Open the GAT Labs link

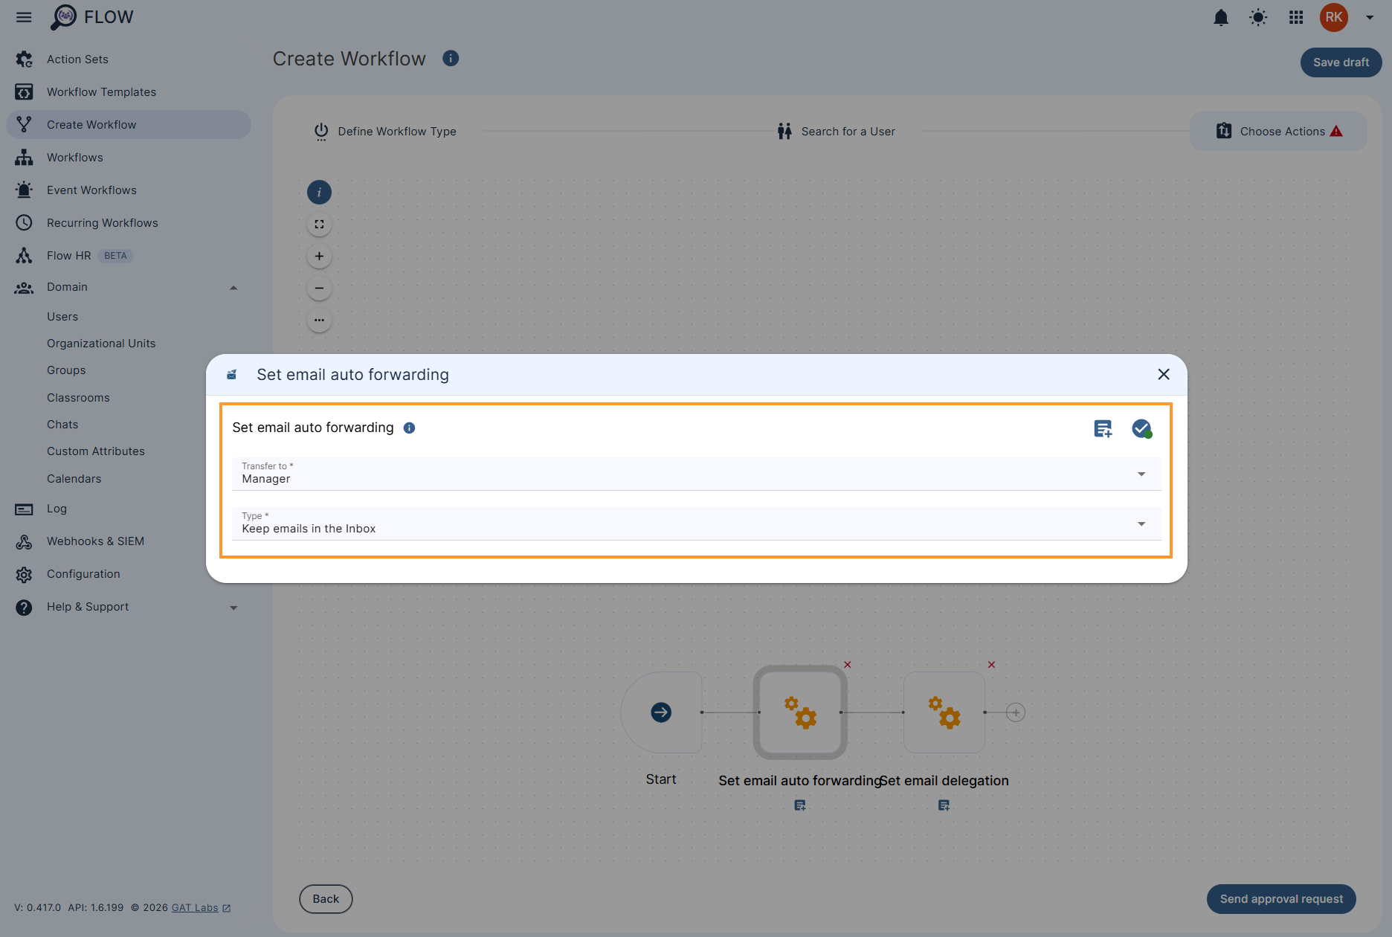pos(195,907)
